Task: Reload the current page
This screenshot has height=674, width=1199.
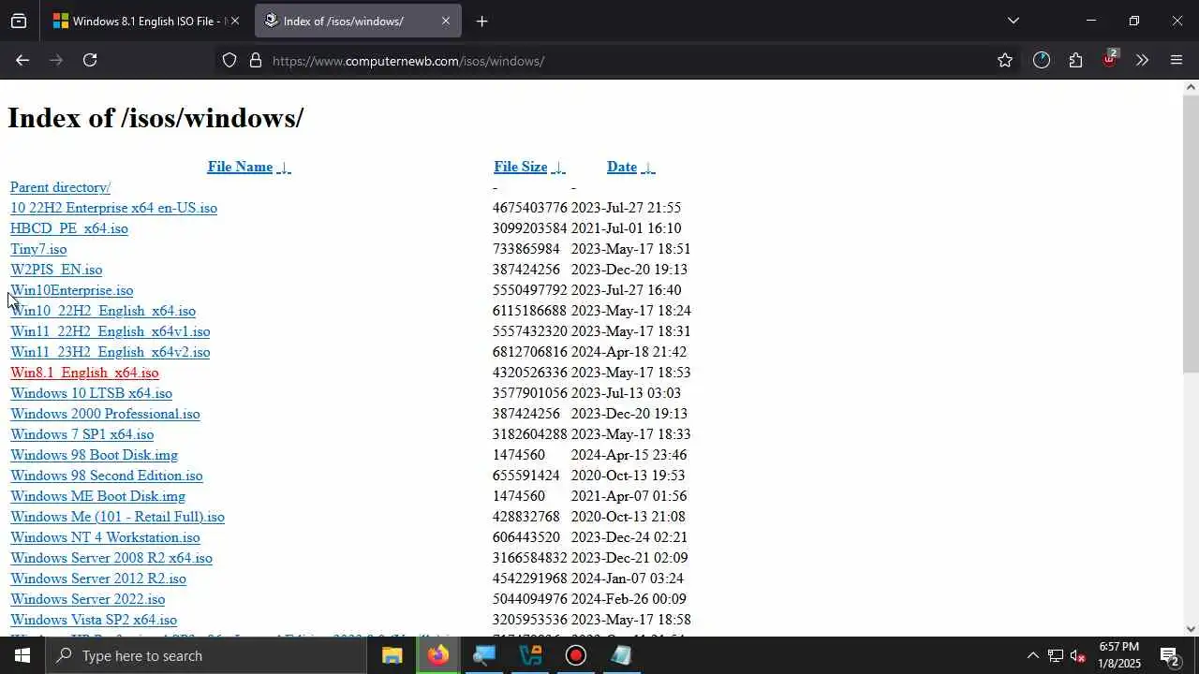Action: click(x=90, y=60)
